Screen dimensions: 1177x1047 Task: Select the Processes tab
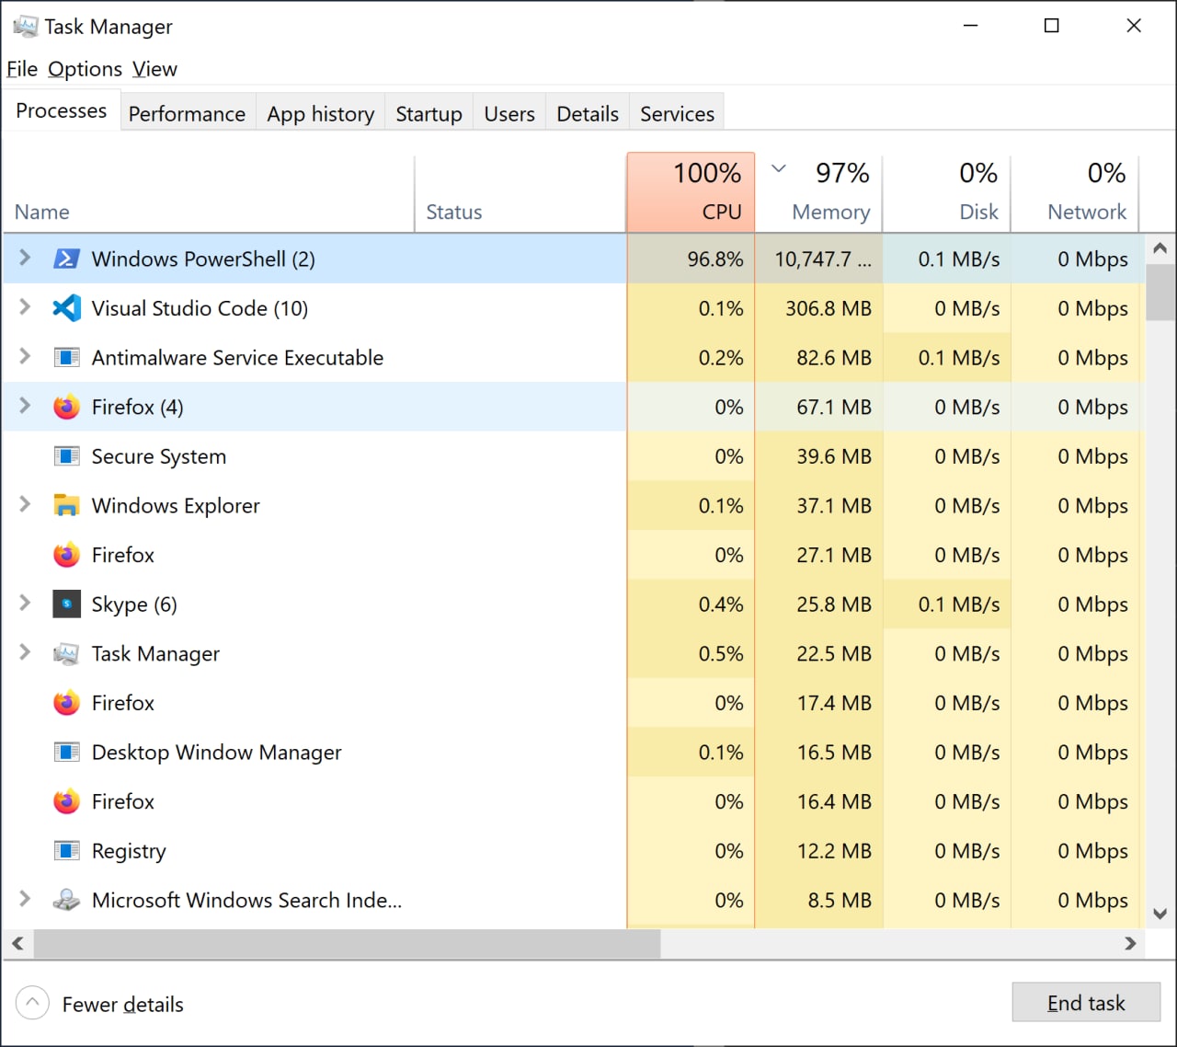62,110
